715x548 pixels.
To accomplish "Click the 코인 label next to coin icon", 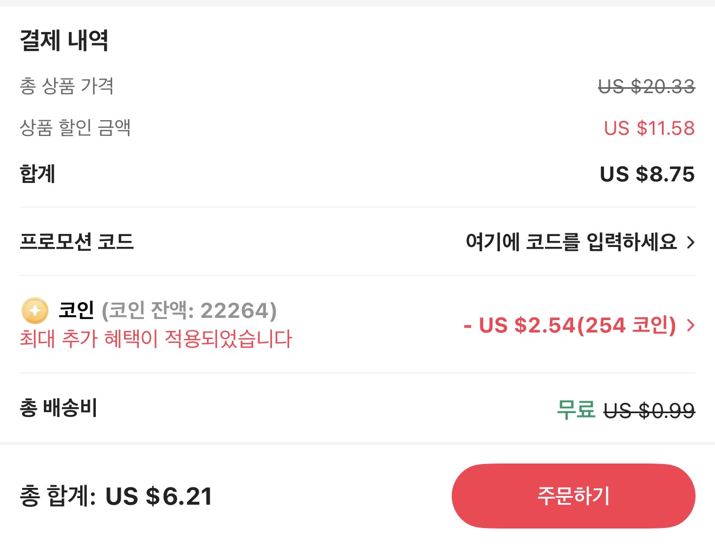I will [x=76, y=311].
